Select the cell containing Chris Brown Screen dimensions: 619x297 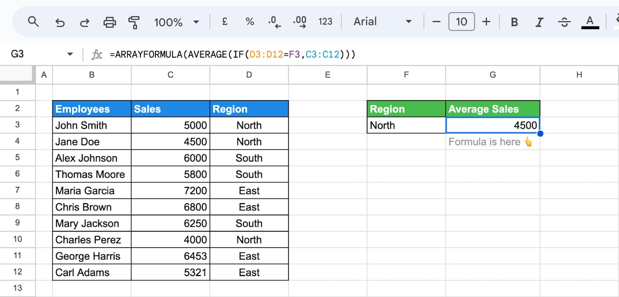[92, 207]
